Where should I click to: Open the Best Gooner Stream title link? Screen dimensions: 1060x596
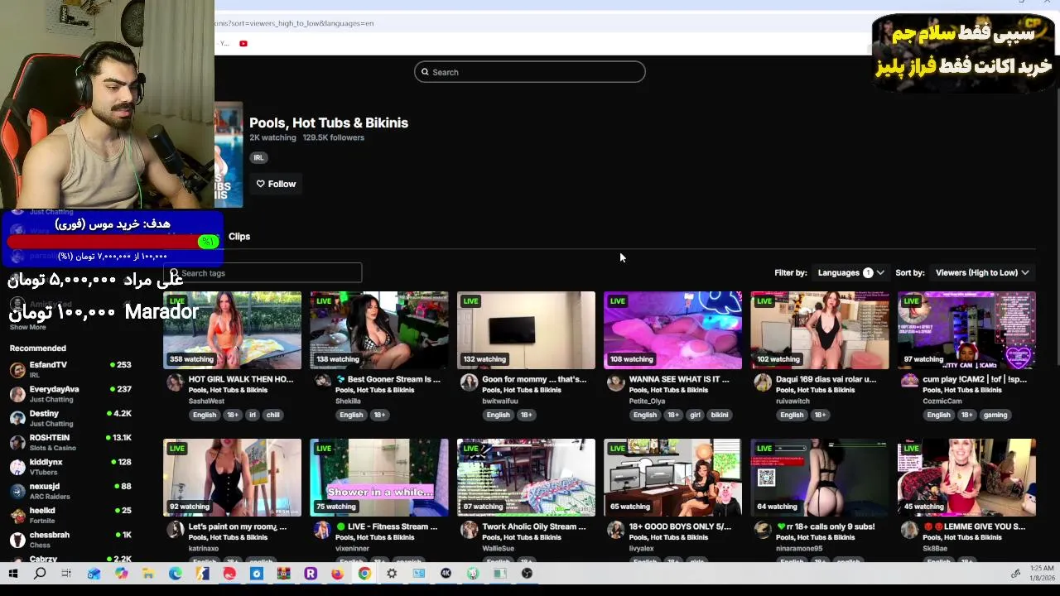click(x=388, y=379)
